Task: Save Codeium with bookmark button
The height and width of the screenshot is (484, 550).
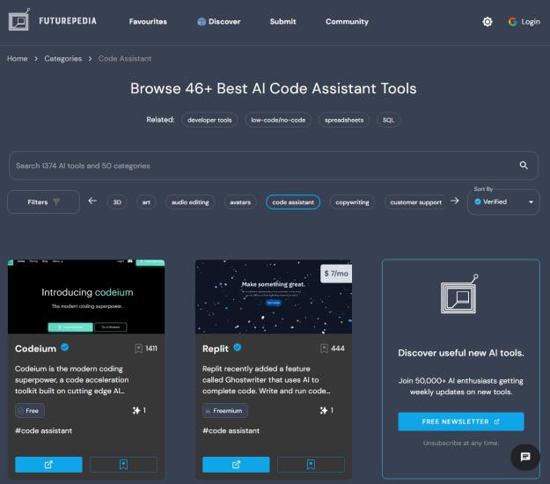Action: (x=123, y=465)
